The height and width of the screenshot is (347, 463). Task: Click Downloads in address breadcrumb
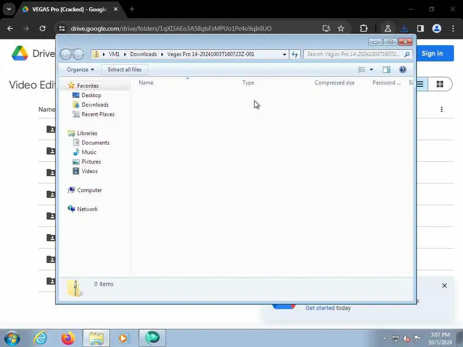pyautogui.click(x=143, y=54)
